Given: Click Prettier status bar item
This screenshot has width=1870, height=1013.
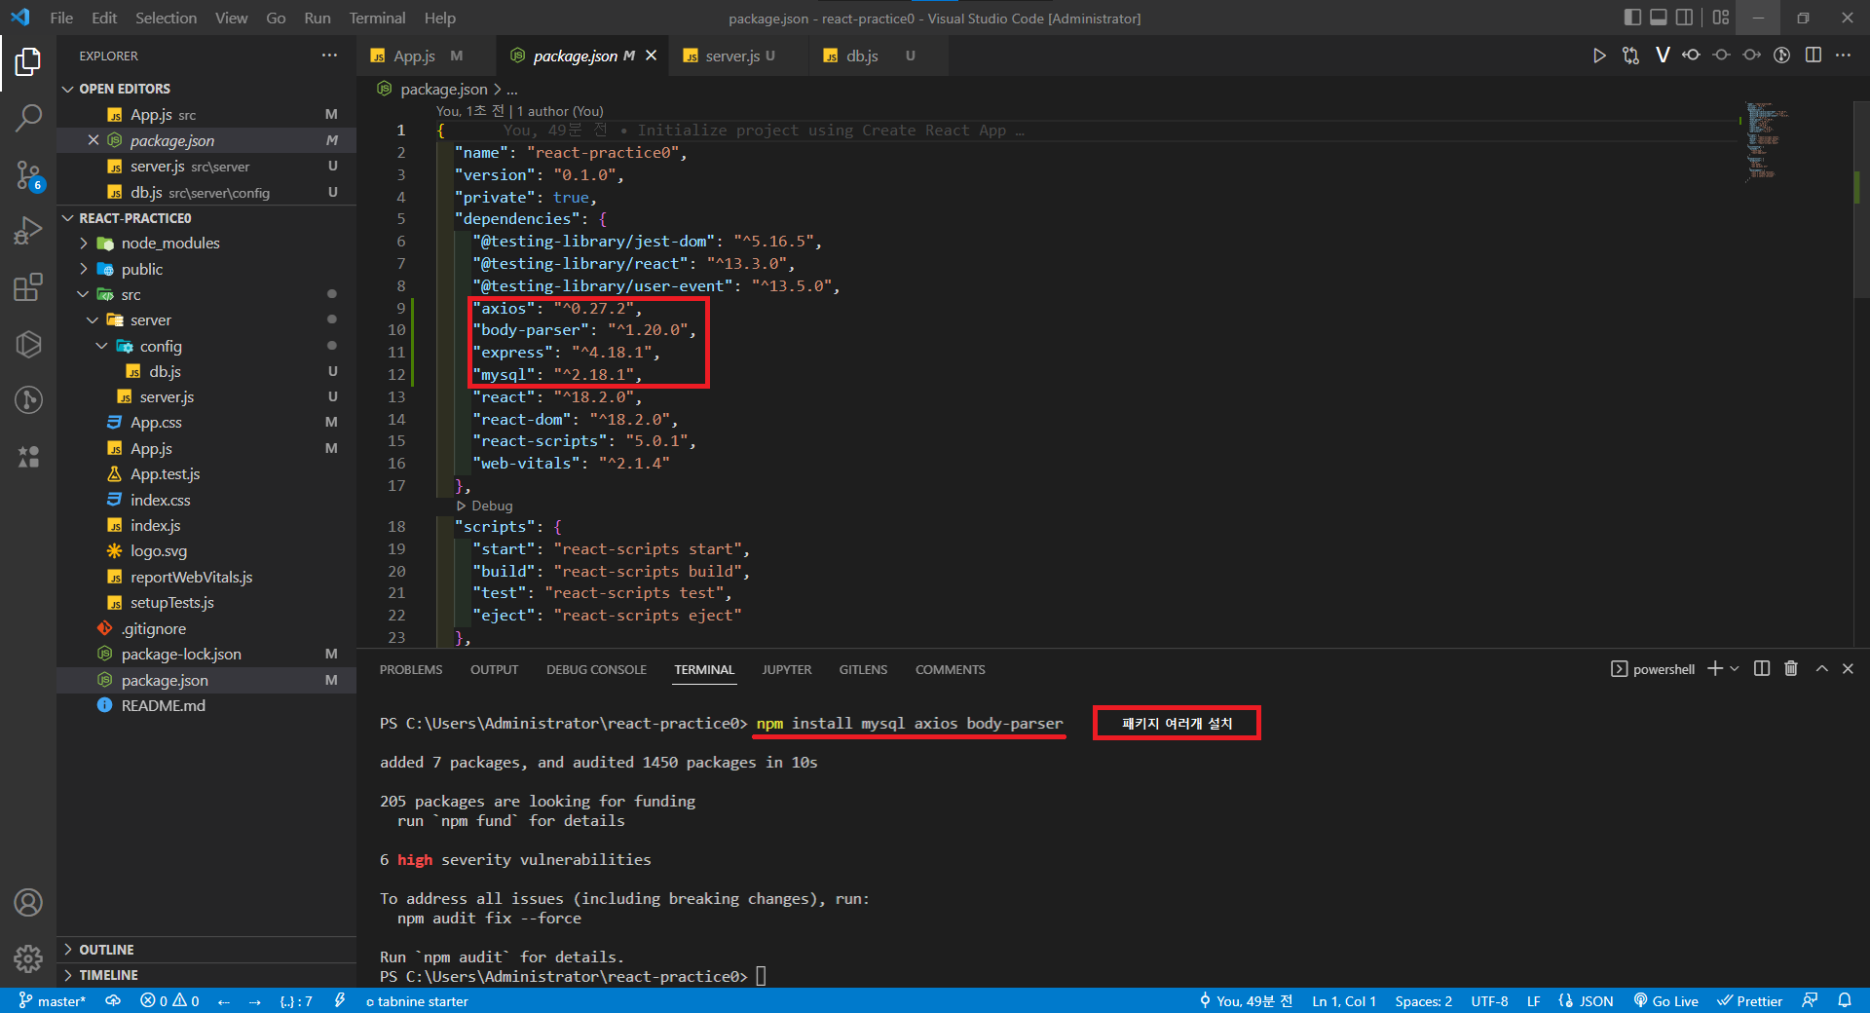Looking at the screenshot, I should pos(1750,1001).
